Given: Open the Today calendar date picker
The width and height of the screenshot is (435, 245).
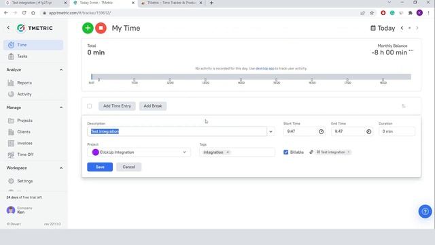Looking at the screenshot, I should pos(383,28).
